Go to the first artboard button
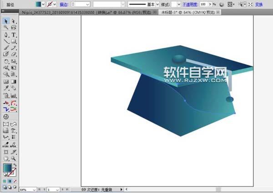 (39, 189)
